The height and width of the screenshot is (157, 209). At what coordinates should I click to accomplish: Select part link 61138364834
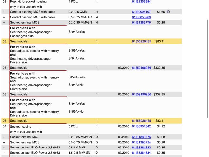(x=141, y=153)
